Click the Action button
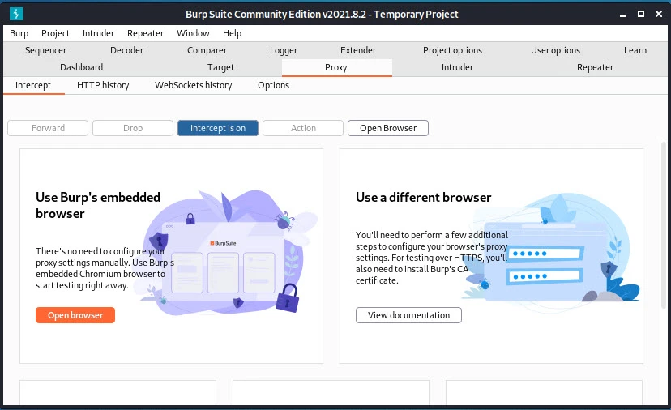Image resolution: width=671 pixels, height=410 pixels. pyautogui.click(x=303, y=128)
